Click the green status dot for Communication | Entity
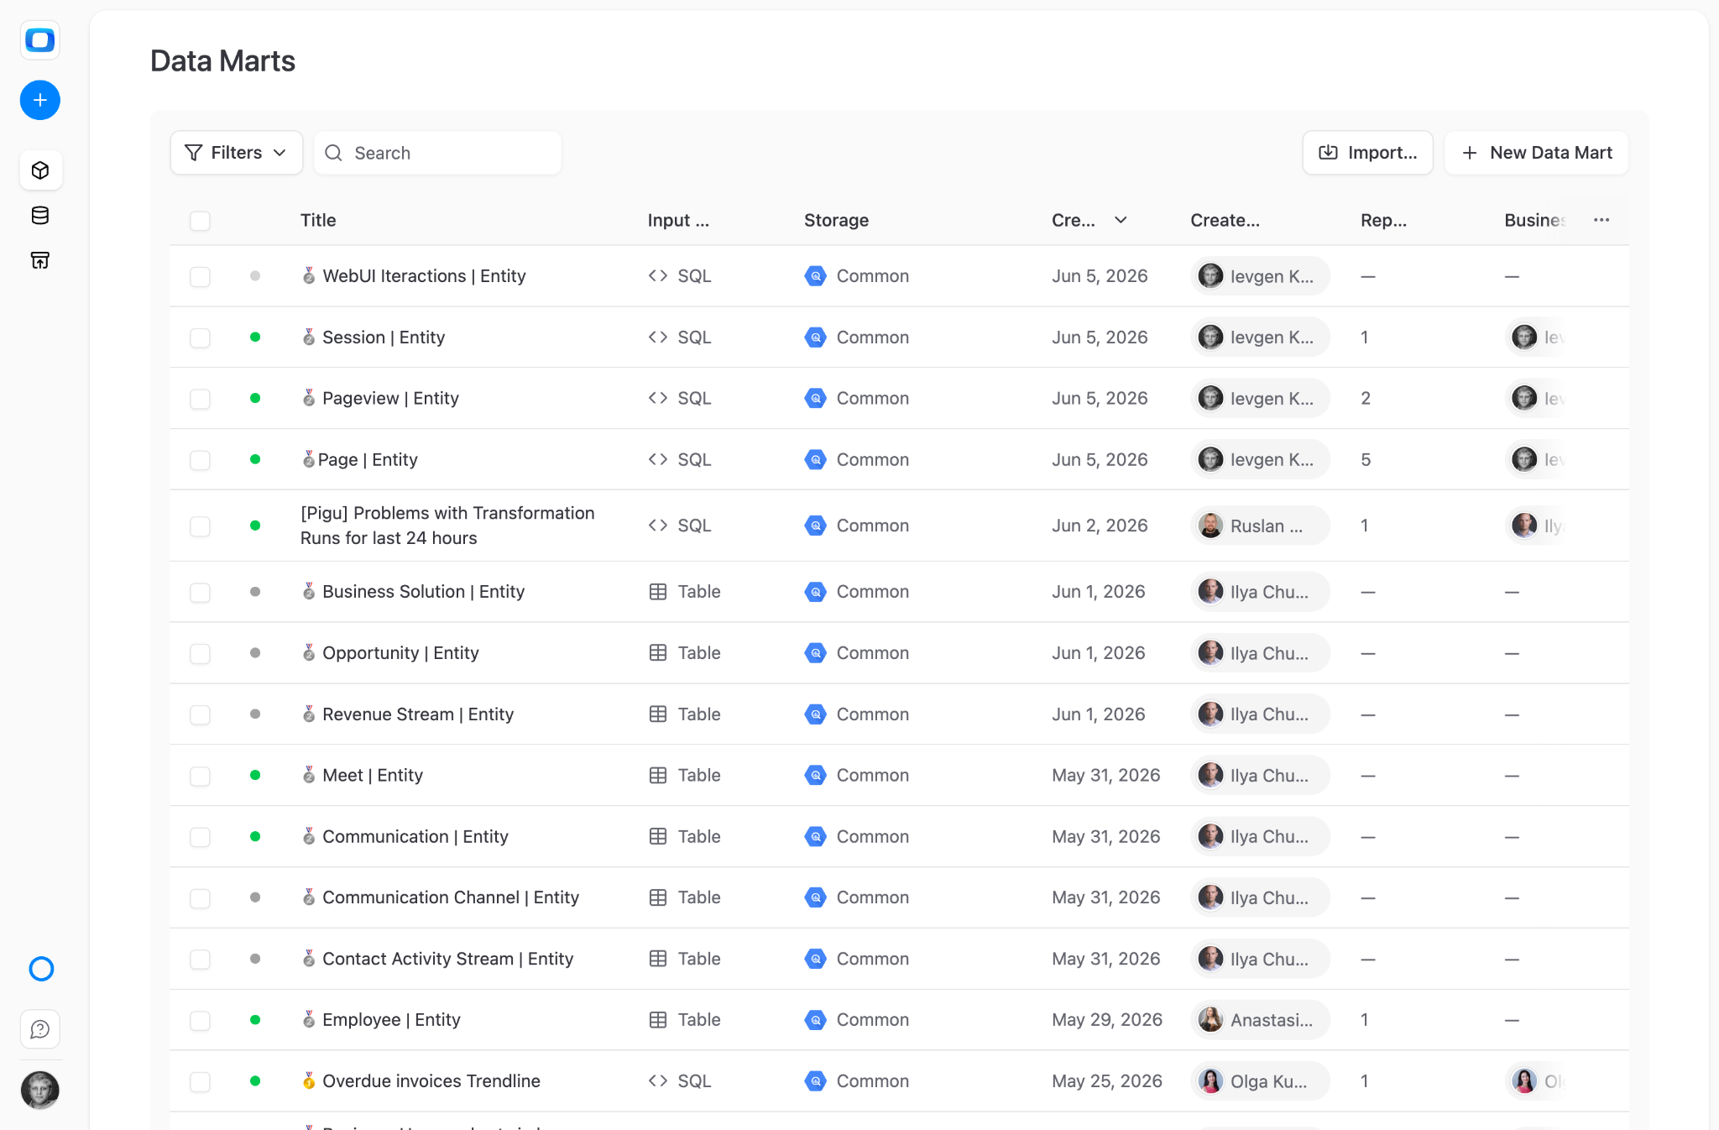1719x1130 pixels. [255, 836]
